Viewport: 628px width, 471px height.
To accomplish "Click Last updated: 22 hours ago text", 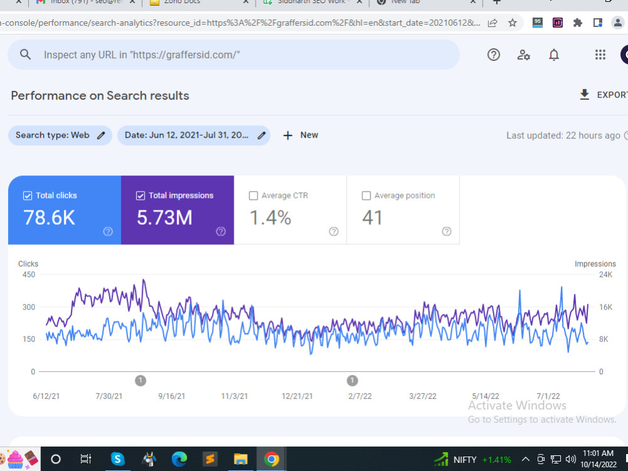I will 563,136.
